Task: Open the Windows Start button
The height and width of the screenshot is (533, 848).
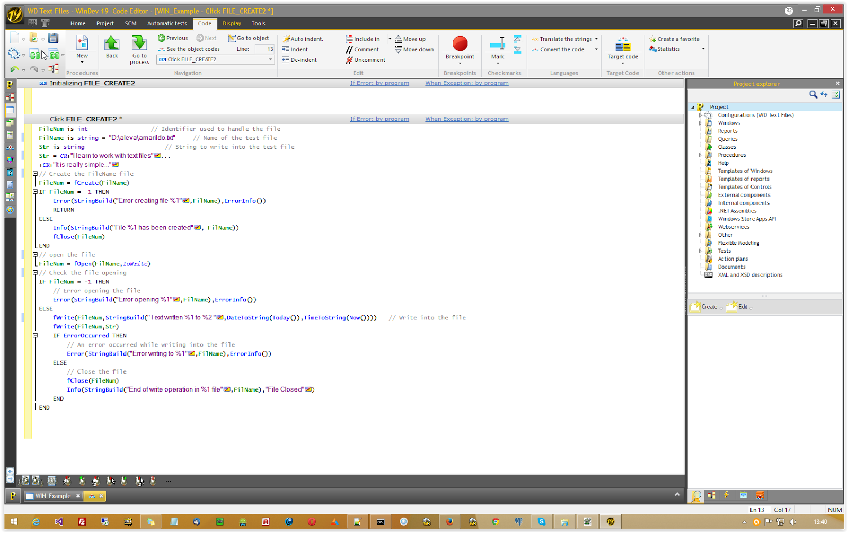Action: (x=14, y=521)
